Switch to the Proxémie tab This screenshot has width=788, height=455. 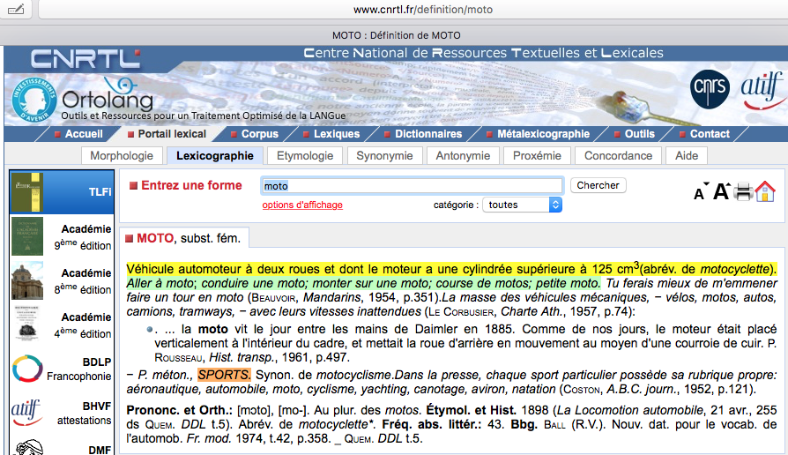537,156
